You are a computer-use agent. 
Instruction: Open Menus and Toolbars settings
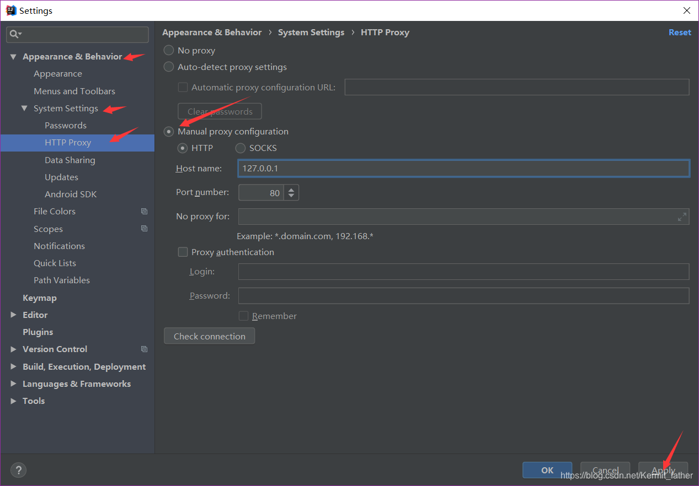[x=74, y=91]
